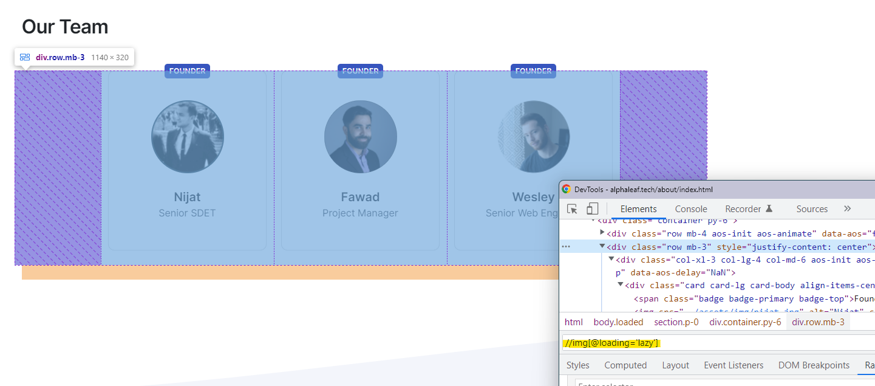Select body.loaded in the breadcrumb

pos(618,322)
